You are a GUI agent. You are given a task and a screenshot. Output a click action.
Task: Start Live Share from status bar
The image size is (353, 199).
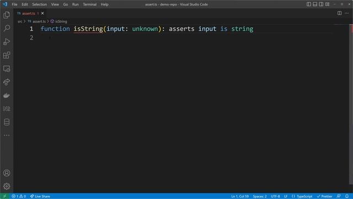pyautogui.click(x=40, y=196)
